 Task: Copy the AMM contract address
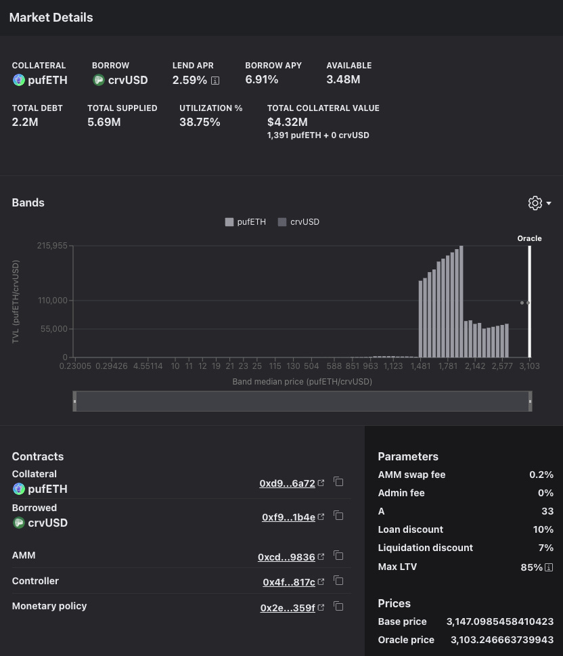338,556
